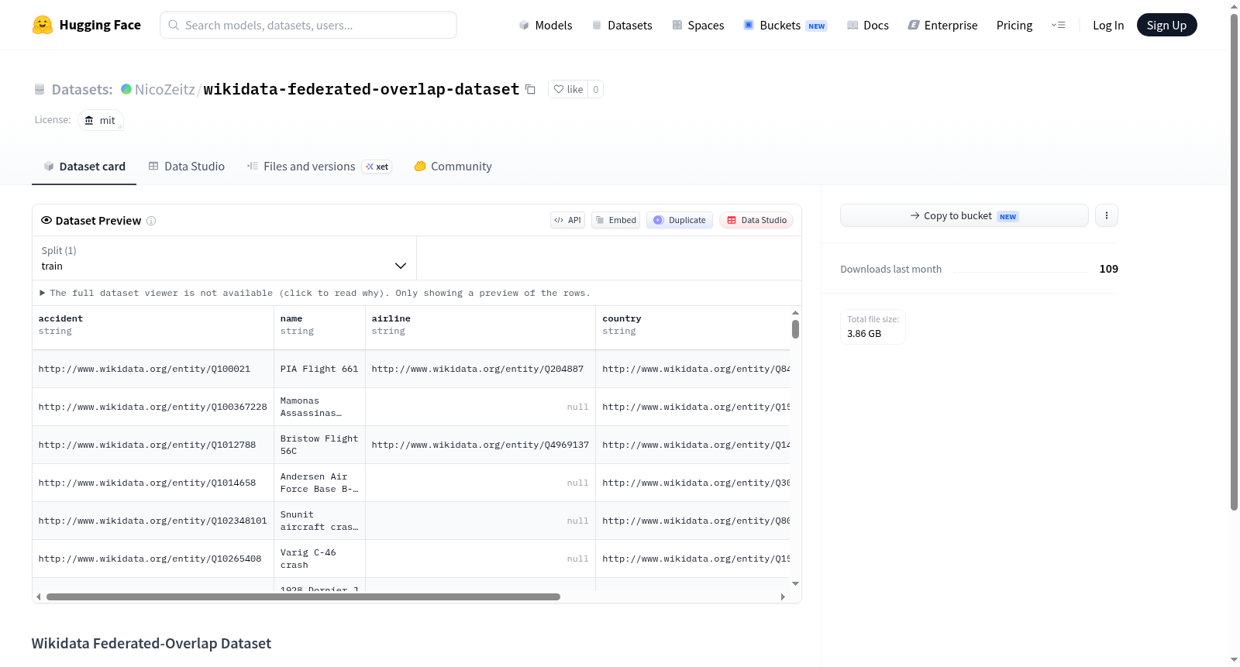The height and width of the screenshot is (667, 1240).
Task: Click the Copy to bucket button
Action: 964,215
